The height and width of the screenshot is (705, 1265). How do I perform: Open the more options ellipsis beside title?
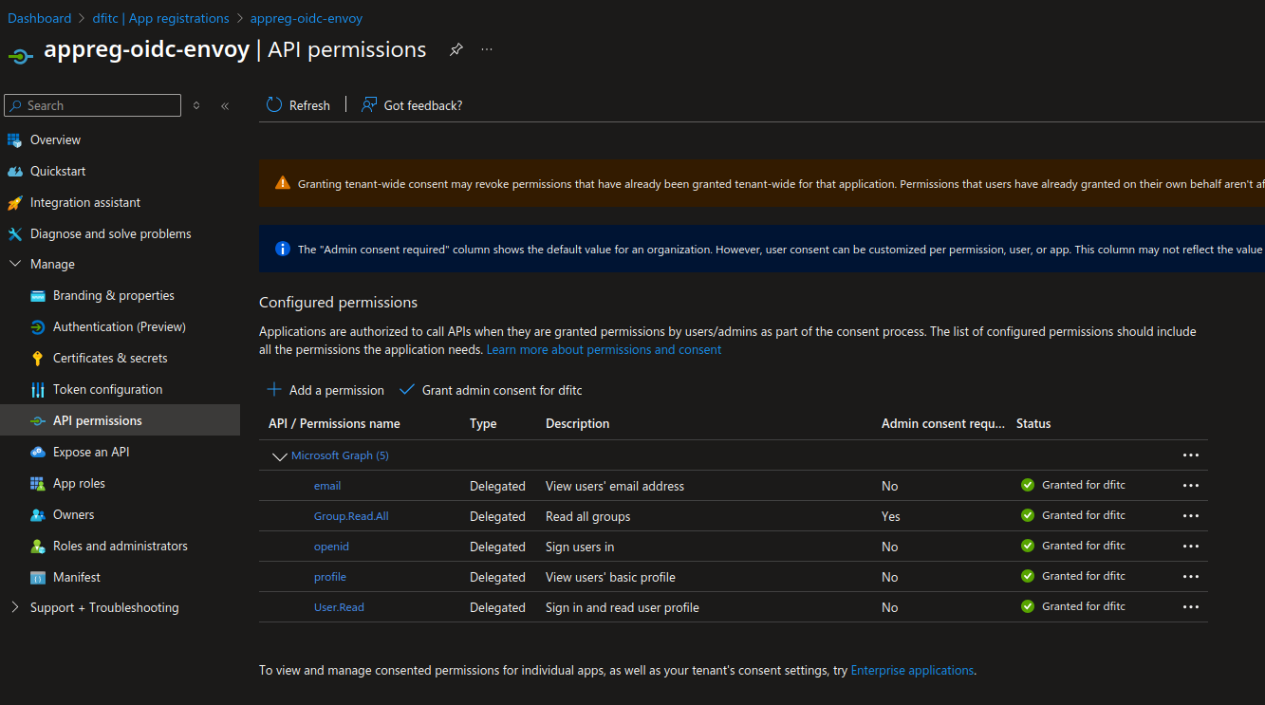tap(487, 49)
